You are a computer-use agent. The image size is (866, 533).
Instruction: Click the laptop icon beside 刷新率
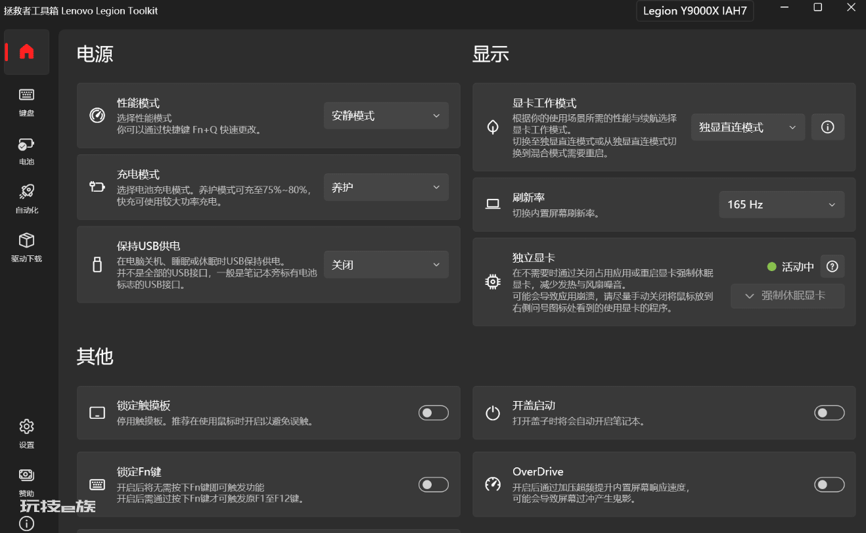tap(493, 204)
